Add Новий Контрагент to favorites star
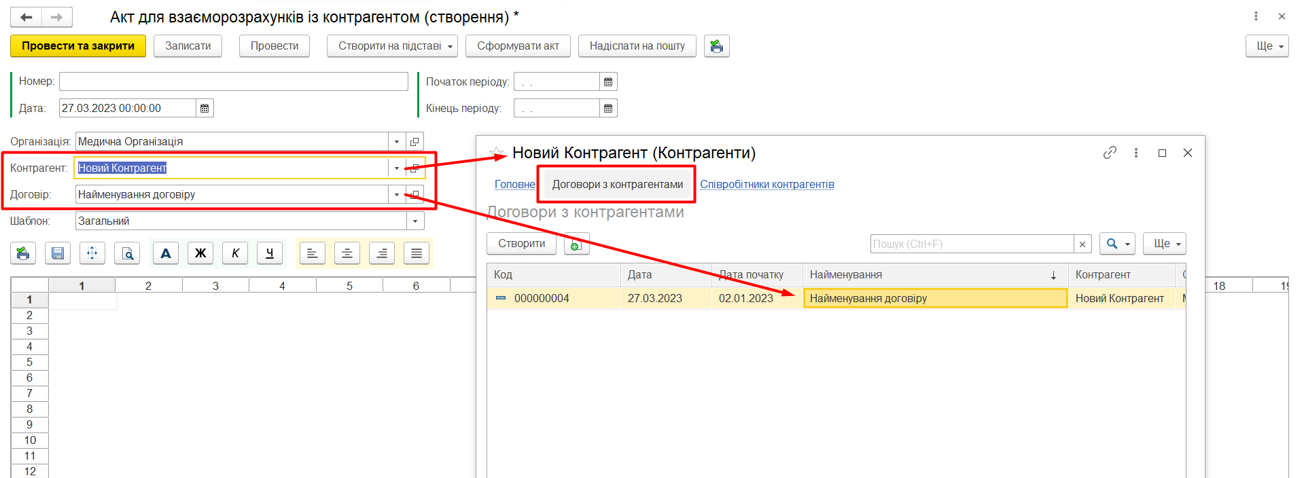This screenshot has width=1304, height=478. (x=497, y=153)
